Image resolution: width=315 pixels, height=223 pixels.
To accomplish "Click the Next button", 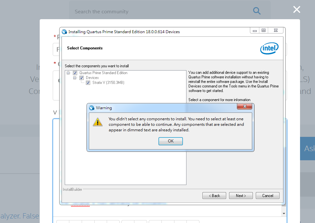I will click(x=241, y=196).
